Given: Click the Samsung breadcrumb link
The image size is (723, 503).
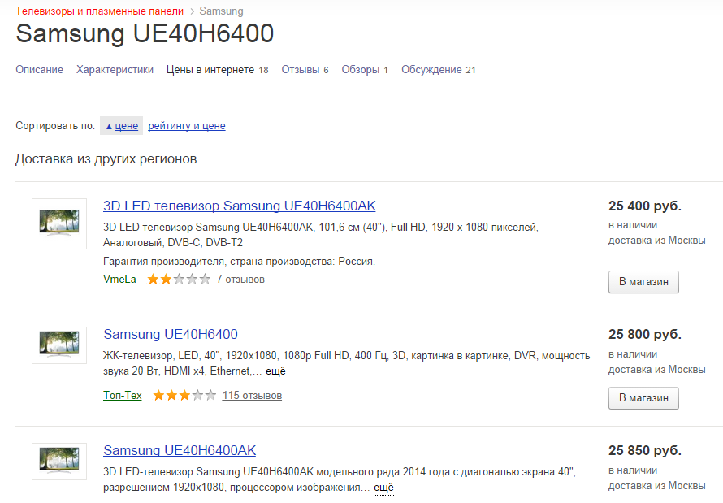Looking at the screenshot, I should (221, 11).
